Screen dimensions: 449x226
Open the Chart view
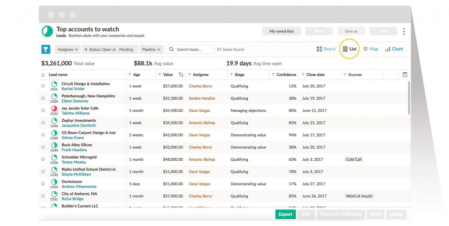[x=394, y=49]
